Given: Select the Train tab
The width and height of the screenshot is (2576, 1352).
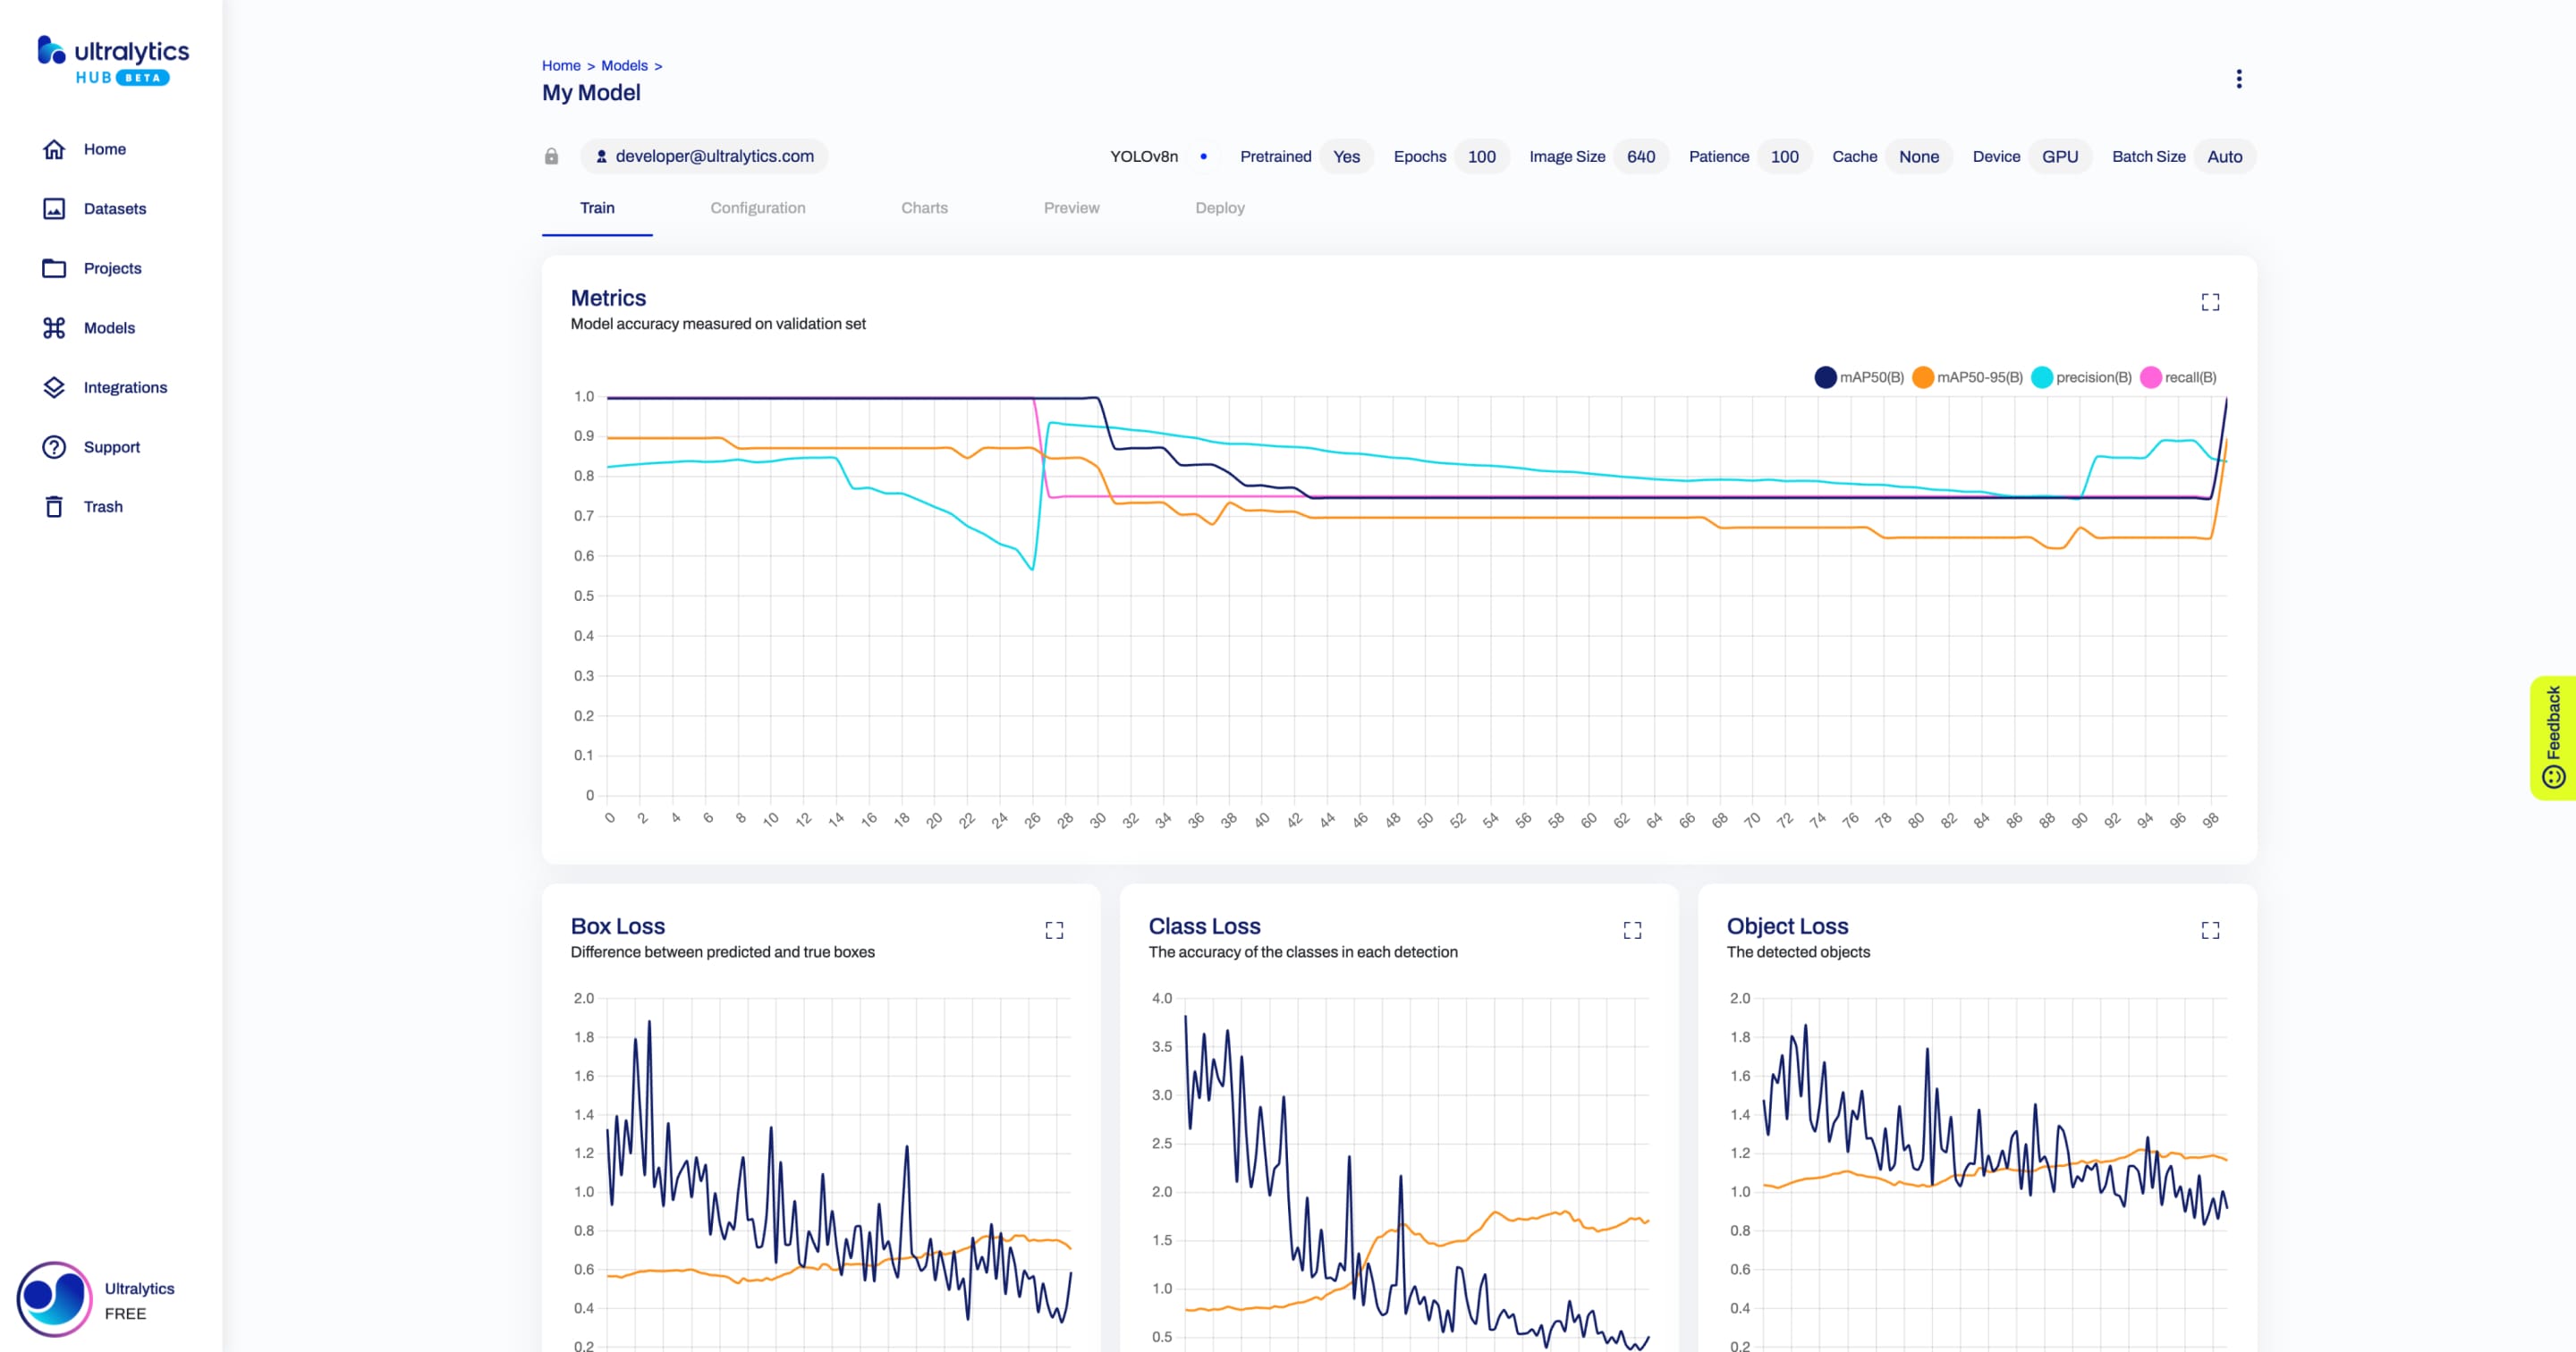Looking at the screenshot, I should click(x=597, y=207).
